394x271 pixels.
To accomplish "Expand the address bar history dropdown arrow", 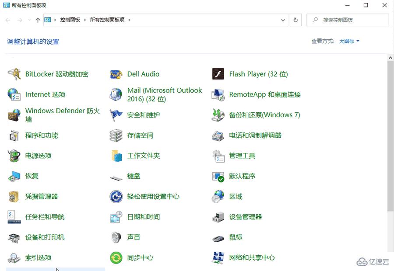I will (x=283, y=20).
